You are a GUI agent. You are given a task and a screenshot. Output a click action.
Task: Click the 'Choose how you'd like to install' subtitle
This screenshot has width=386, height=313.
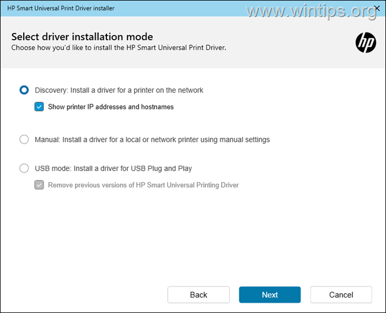click(119, 48)
